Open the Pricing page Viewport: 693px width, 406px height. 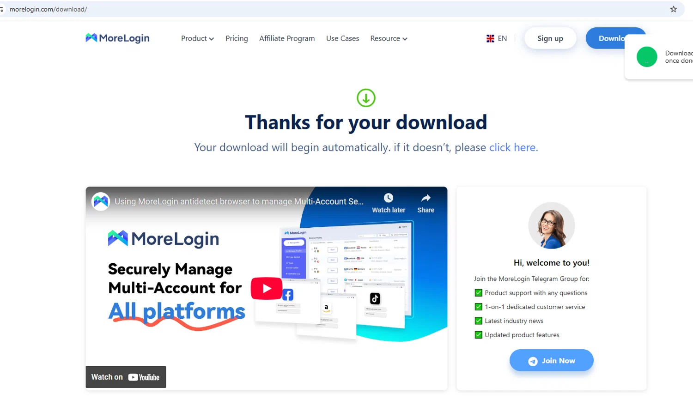(237, 38)
